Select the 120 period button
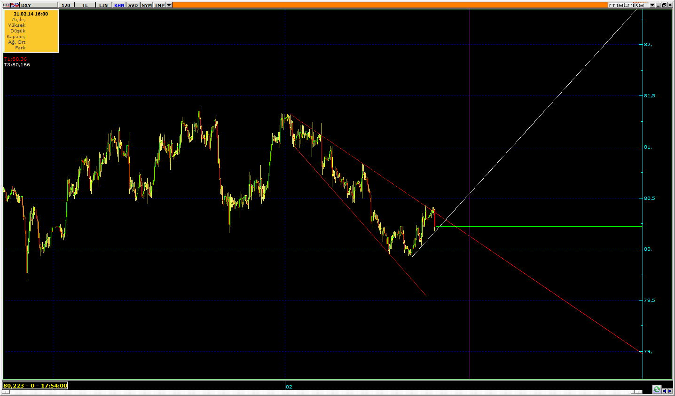The height and width of the screenshot is (396, 675). [x=66, y=5]
